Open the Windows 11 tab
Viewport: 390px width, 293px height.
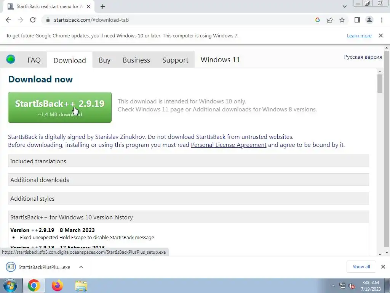(220, 60)
